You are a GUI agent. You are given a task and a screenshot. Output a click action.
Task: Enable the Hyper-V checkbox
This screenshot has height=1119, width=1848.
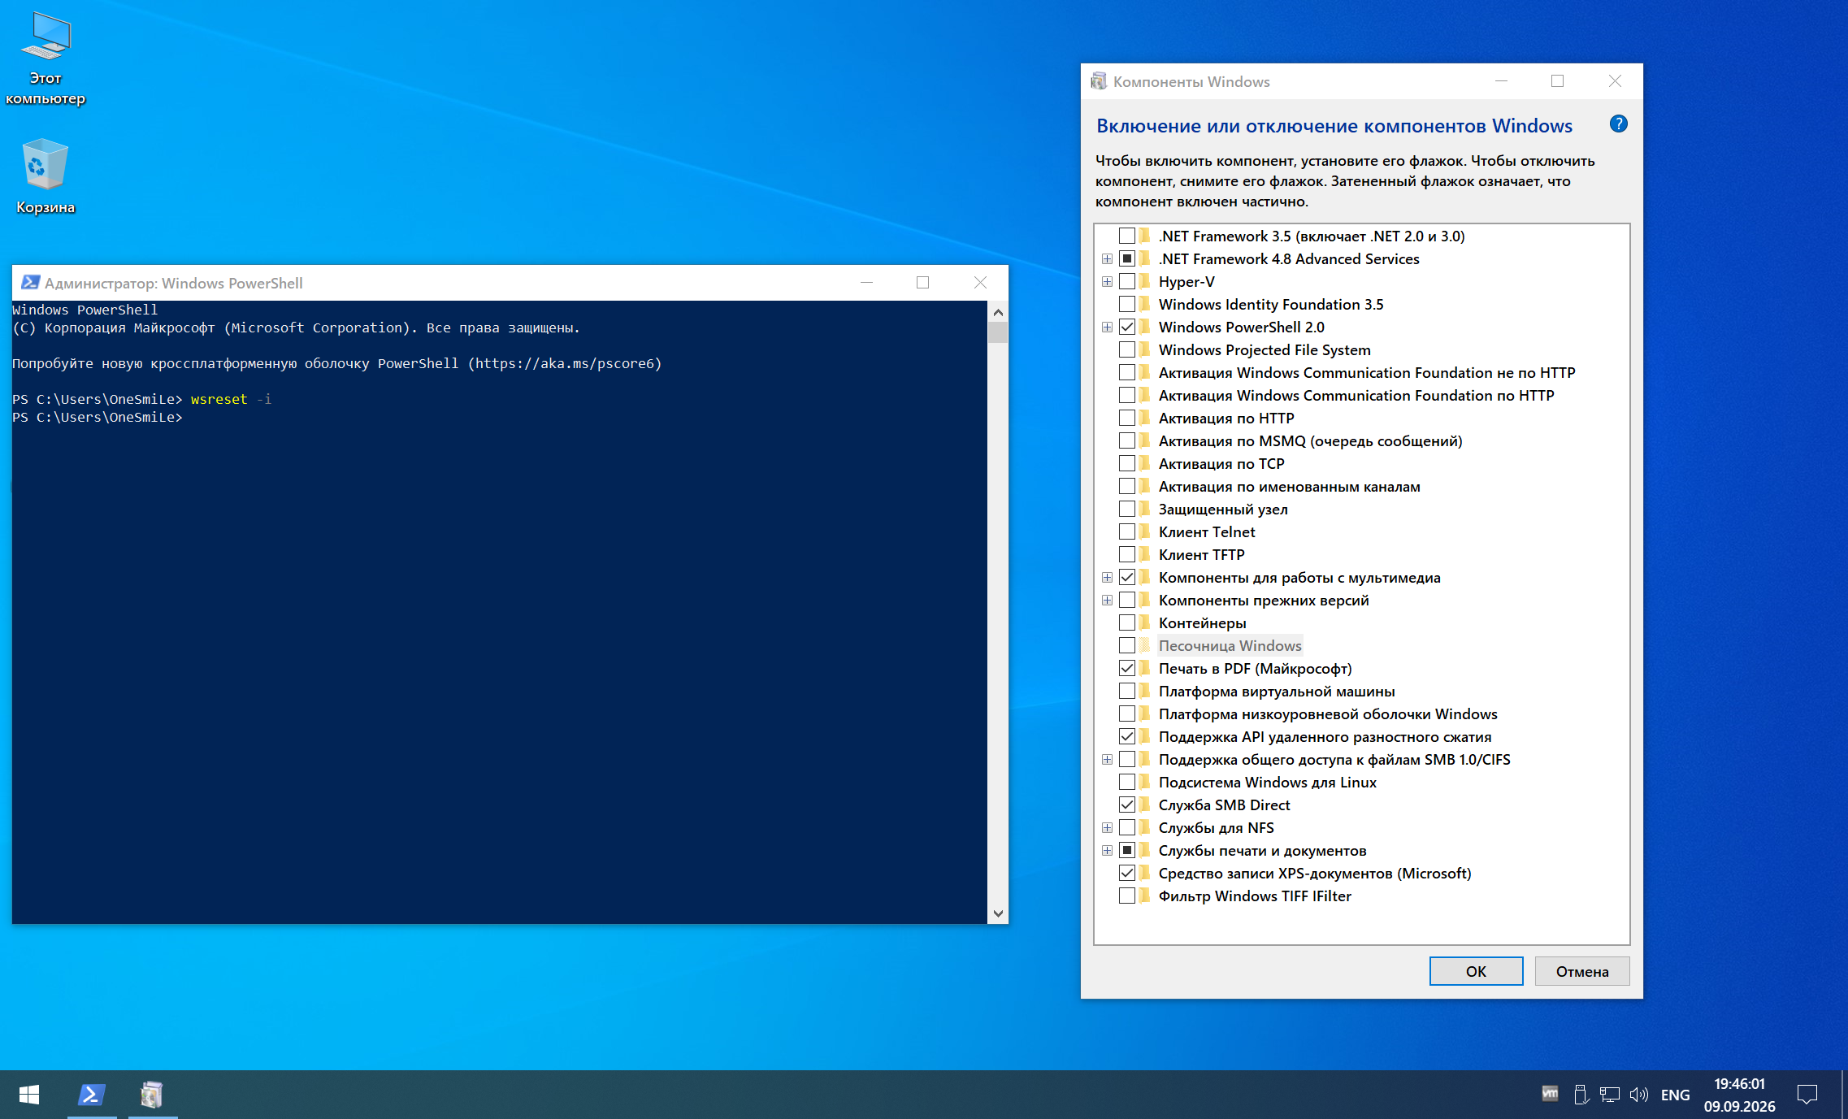pos(1127,281)
